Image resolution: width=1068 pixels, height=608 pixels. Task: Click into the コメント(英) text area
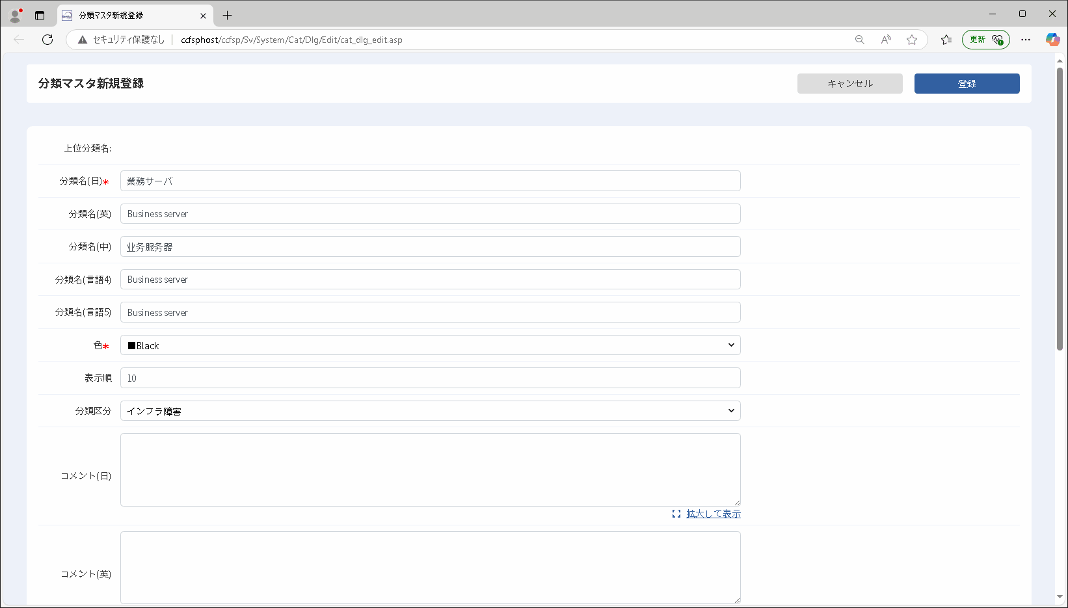coord(431,568)
